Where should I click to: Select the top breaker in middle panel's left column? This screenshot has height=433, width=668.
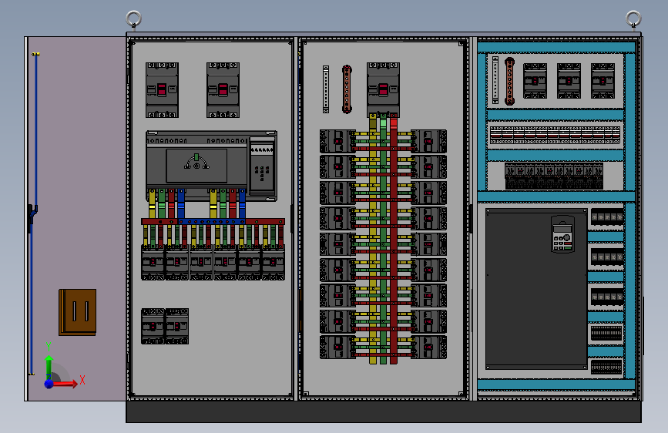pos(337,142)
